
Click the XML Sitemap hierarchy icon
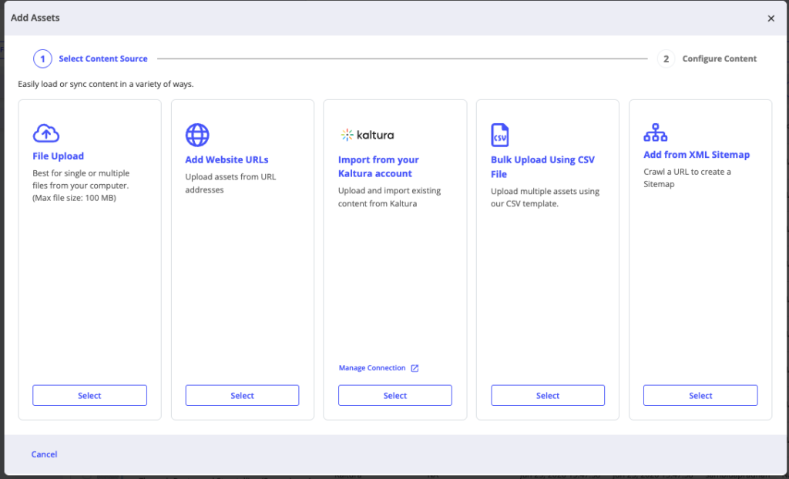(x=655, y=132)
